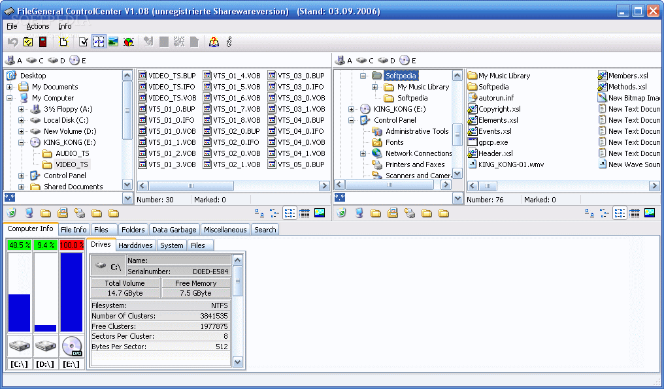
Task: Expand Network Connections in right tree
Action: click(x=363, y=153)
